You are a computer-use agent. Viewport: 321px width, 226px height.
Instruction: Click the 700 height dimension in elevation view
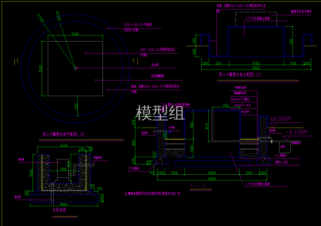pyautogui.click(x=291, y=42)
